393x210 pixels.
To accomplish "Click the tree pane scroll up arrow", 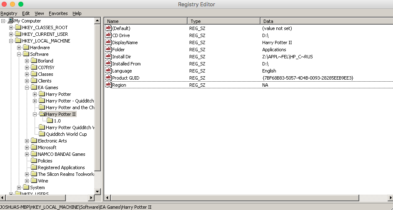I will click(98, 21).
